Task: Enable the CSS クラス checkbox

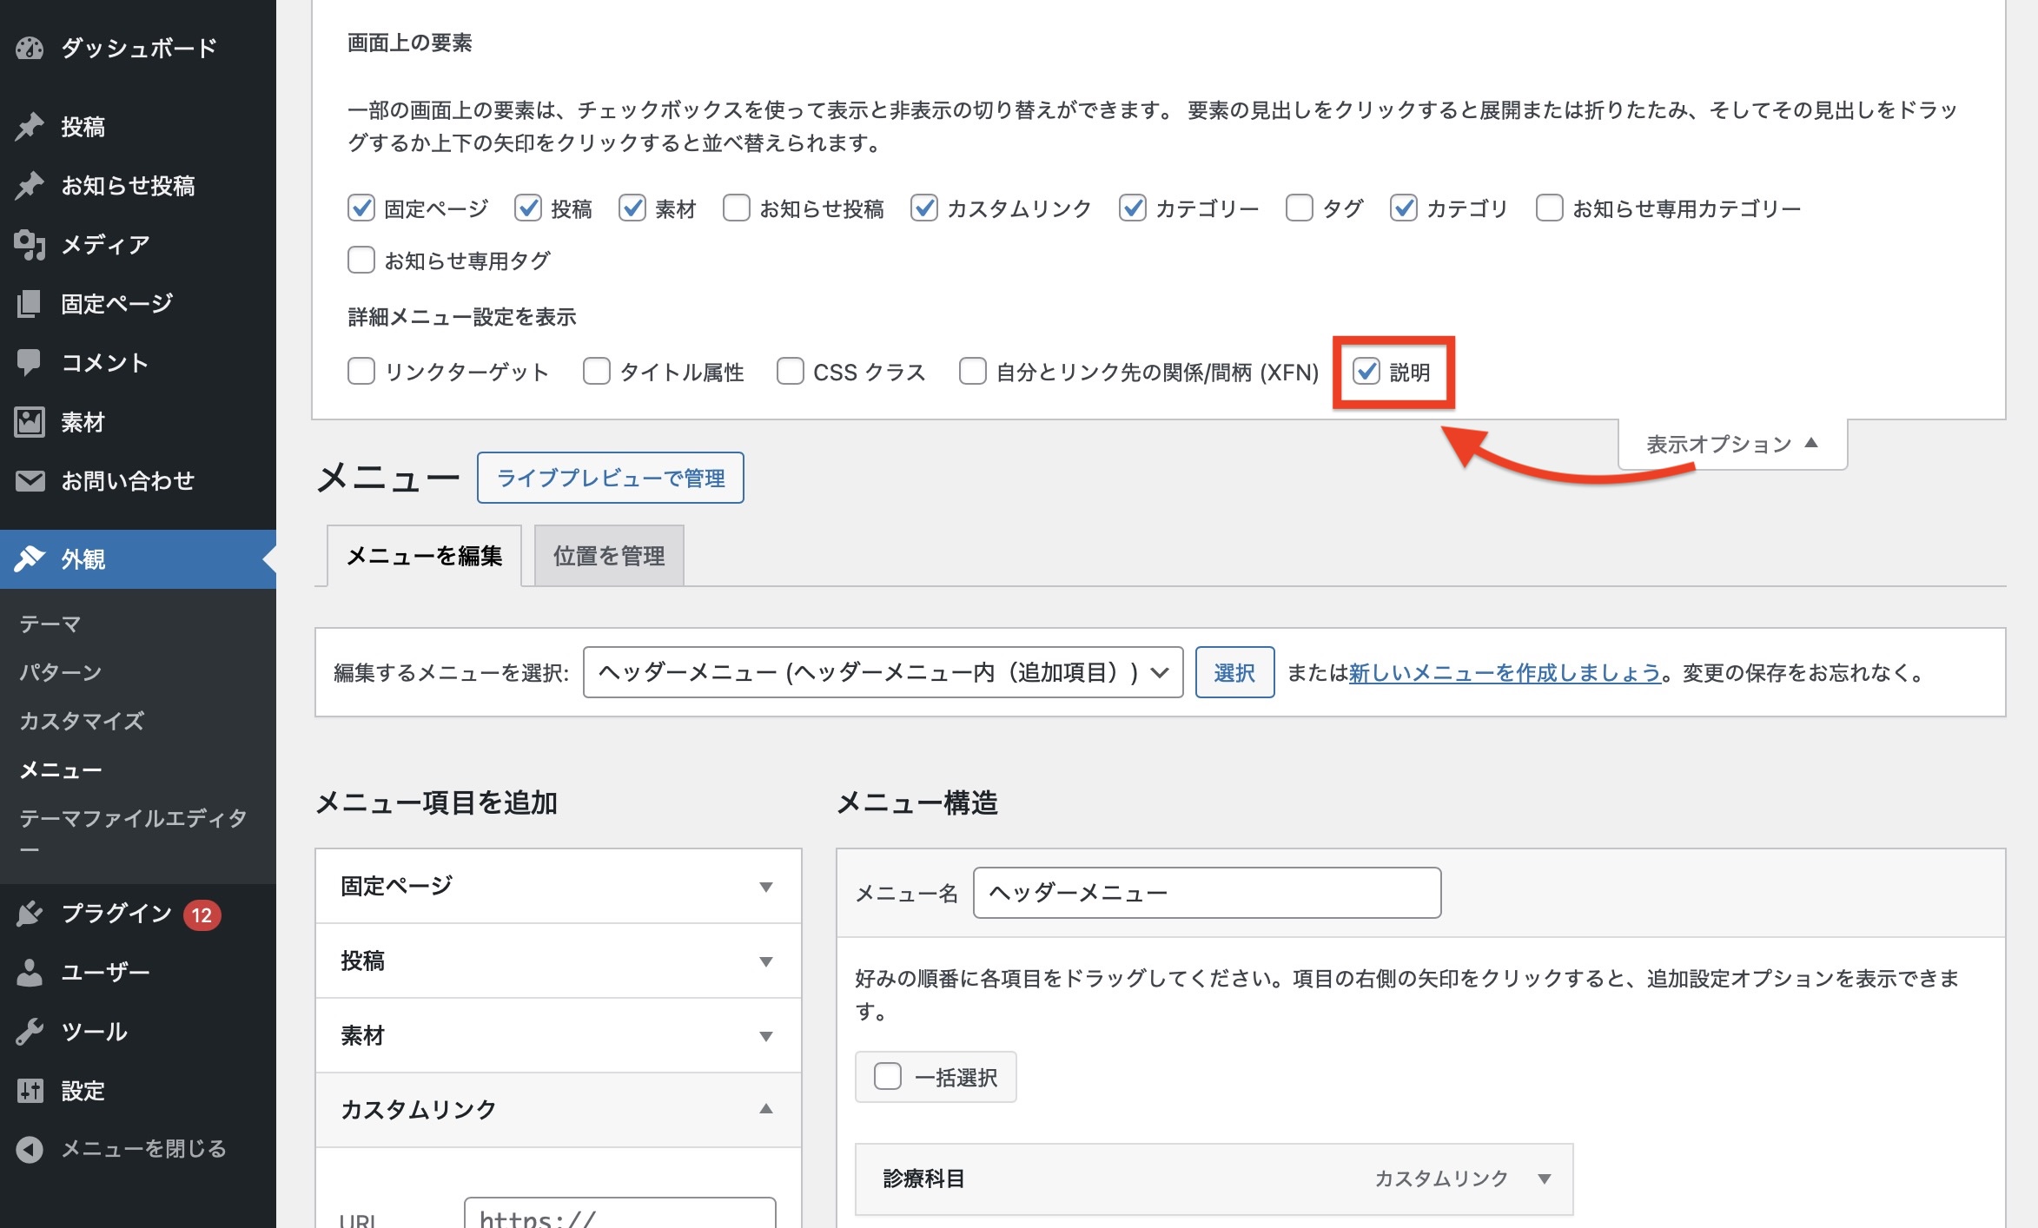Action: tap(791, 372)
